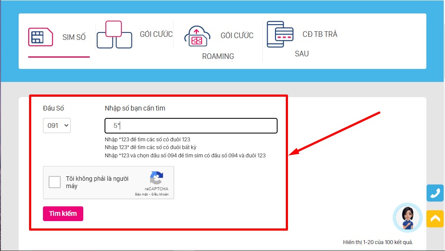This screenshot has height=251, width=445.
Task: Go to the CĐ TB TRẢ SAU tab label
Action: tap(320, 34)
